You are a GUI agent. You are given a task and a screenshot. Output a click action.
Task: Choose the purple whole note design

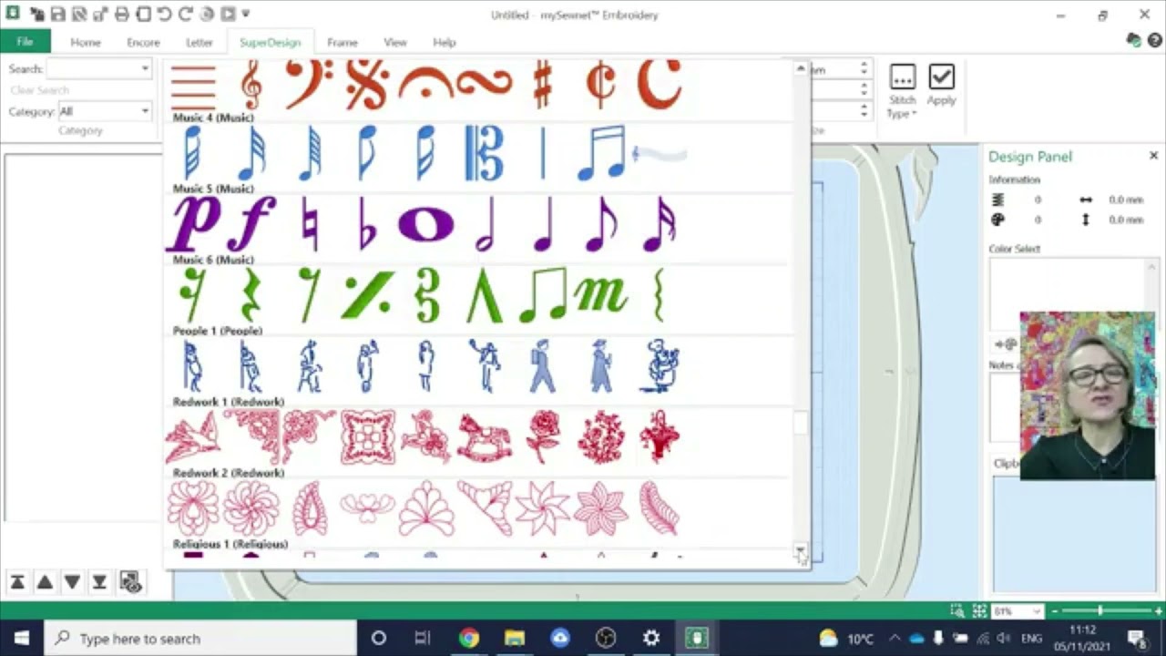point(425,225)
